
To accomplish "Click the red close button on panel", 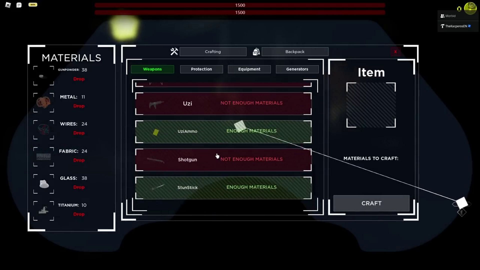I will coord(395,51).
